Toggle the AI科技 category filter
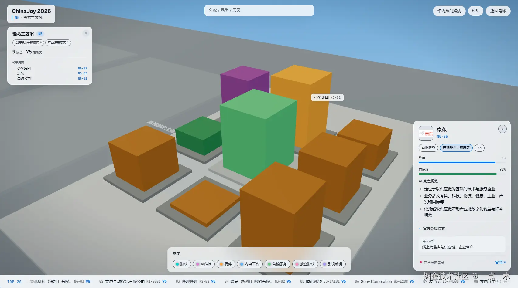This screenshot has width=518, height=288. click(x=204, y=264)
